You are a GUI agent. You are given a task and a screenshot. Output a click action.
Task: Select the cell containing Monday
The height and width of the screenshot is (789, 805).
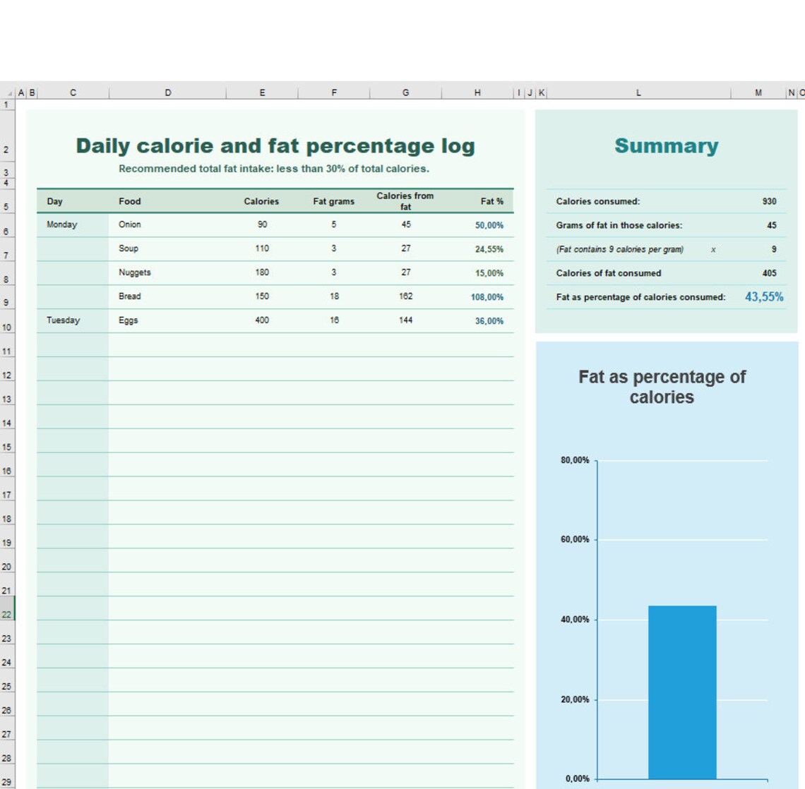click(x=63, y=224)
